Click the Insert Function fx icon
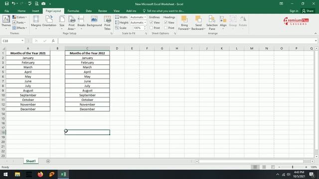319x179 pixels. [x=53, y=41]
